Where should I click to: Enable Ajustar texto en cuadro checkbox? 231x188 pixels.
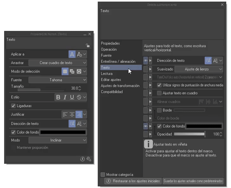(159, 93)
